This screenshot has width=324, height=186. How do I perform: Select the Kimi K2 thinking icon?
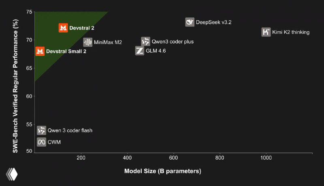266,32
